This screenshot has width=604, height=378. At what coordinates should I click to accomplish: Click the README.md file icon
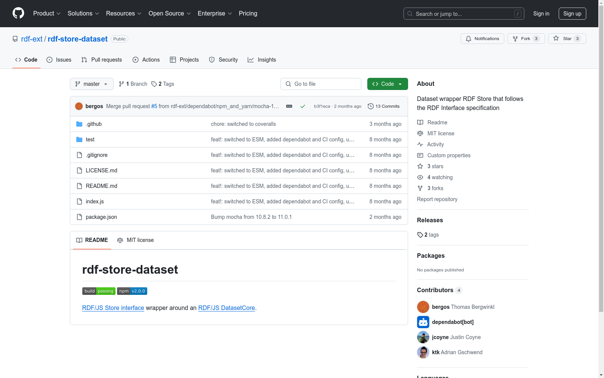point(79,186)
